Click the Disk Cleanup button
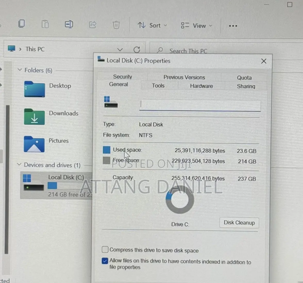Screen dimensions: 303x283 (239, 223)
